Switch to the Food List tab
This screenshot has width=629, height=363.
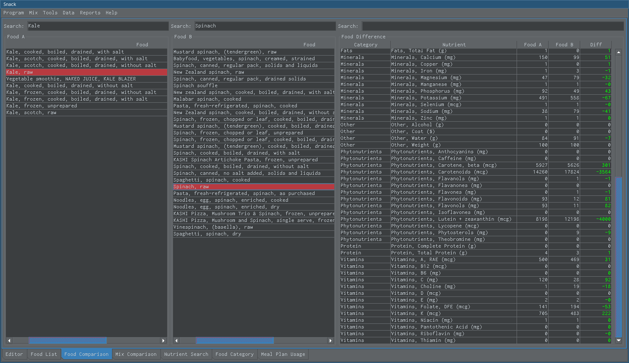click(x=44, y=354)
